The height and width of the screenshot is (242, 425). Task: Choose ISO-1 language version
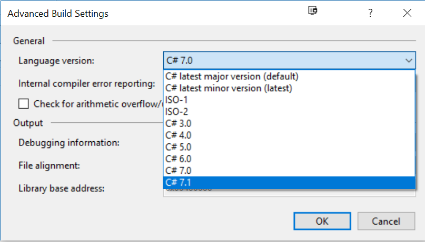point(289,100)
